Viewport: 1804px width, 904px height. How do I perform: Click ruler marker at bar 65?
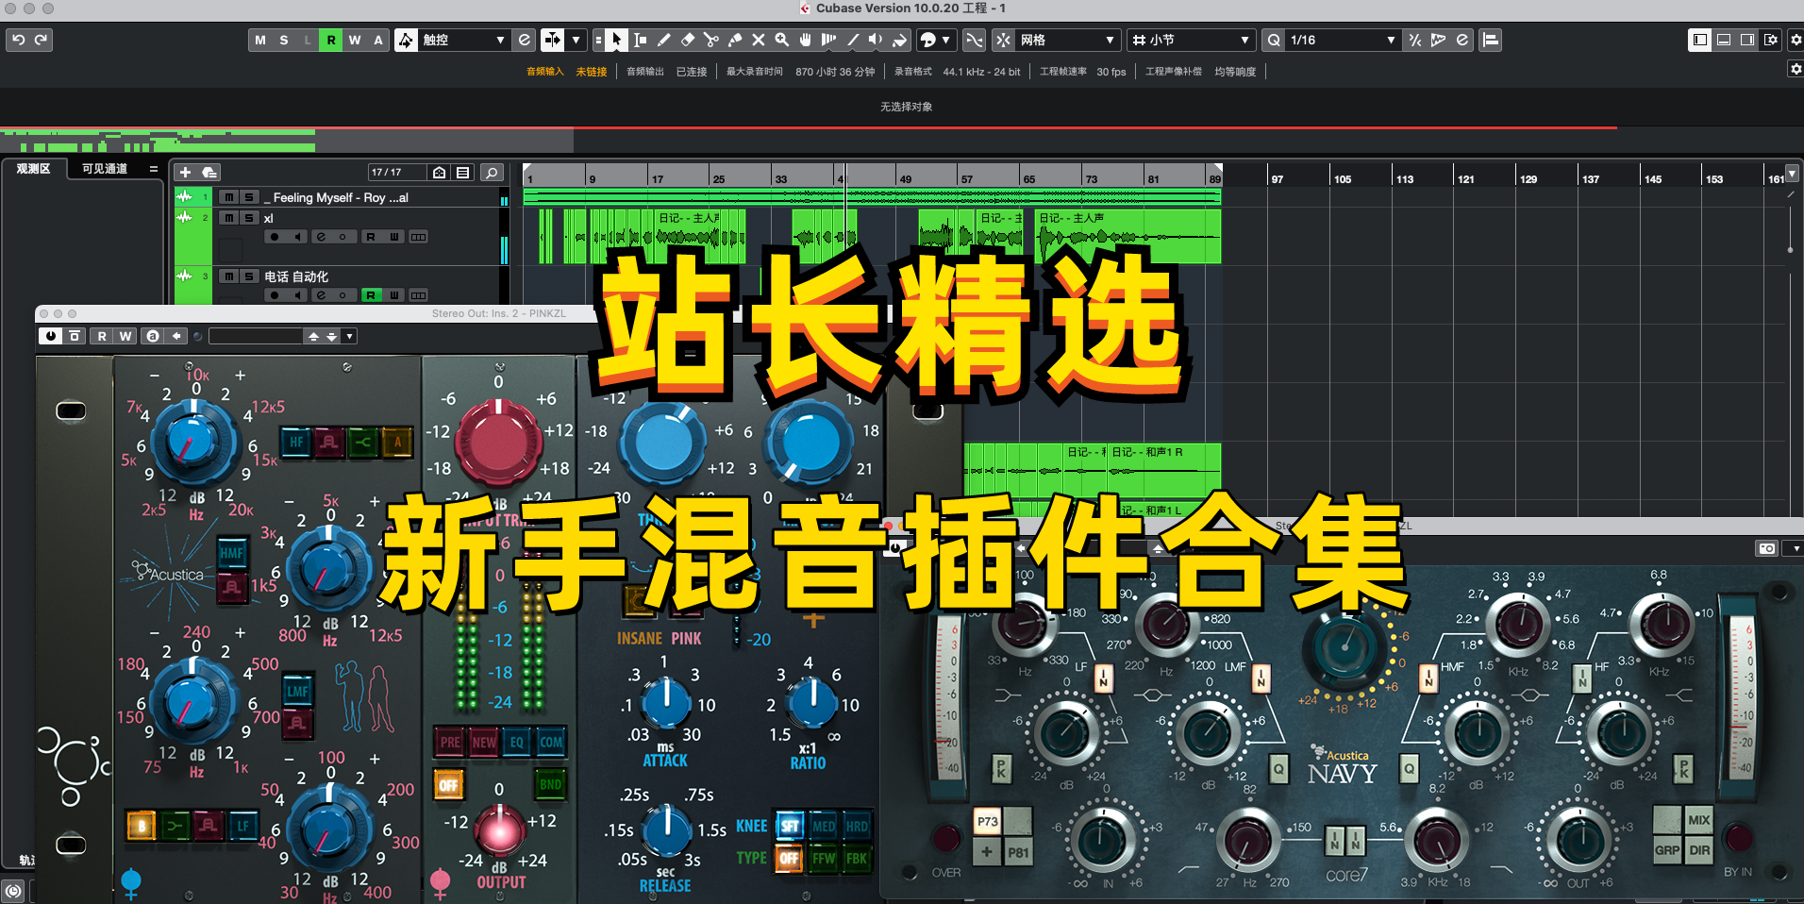pyautogui.click(x=1029, y=178)
